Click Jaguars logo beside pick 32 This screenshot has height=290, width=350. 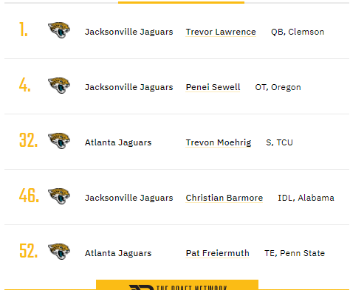(x=59, y=141)
